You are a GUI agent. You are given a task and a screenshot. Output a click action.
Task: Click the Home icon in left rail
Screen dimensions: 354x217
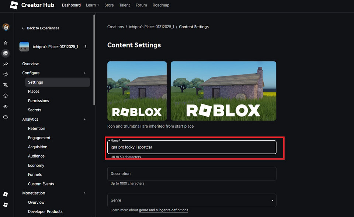click(x=6, y=43)
